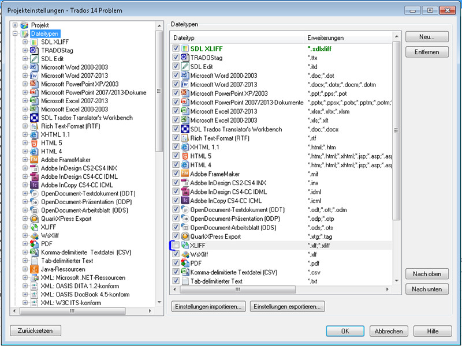Click the PowerPoint XP/2003 icon in the list

(x=185, y=93)
